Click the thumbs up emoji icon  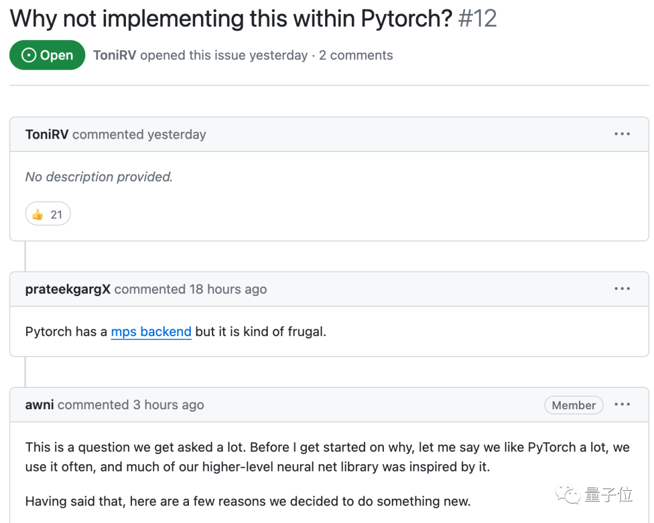(x=38, y=214)
